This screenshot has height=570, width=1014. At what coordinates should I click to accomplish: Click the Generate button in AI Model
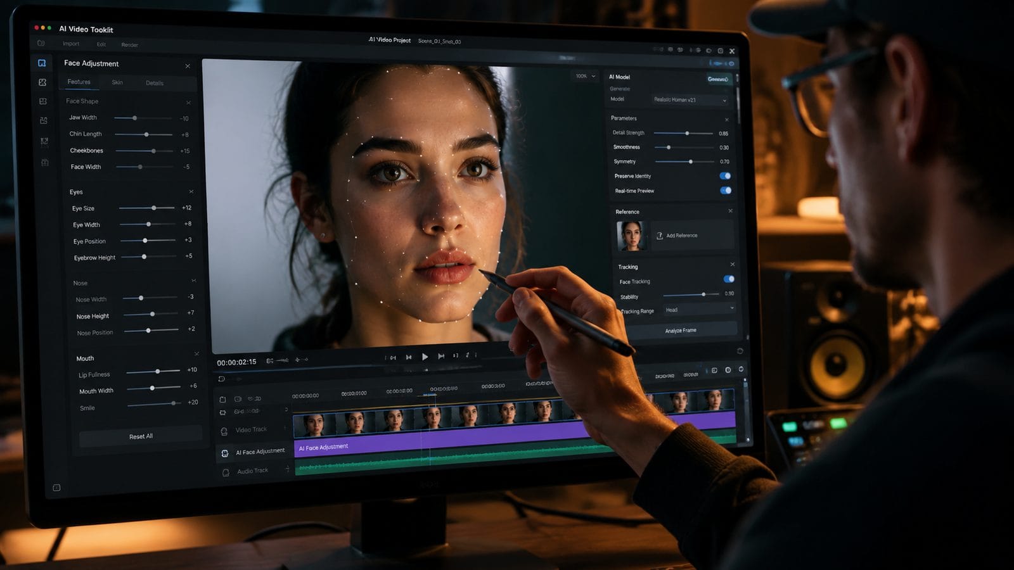tap(718, 79)
